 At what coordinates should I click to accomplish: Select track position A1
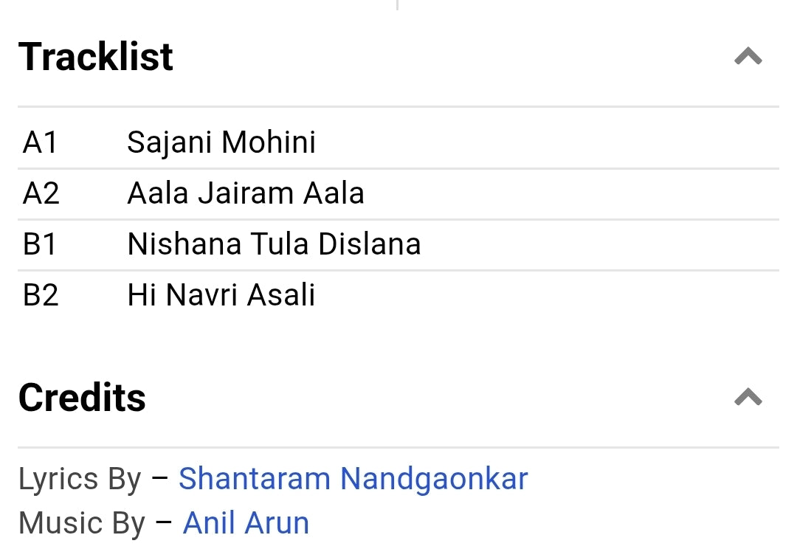41,142
